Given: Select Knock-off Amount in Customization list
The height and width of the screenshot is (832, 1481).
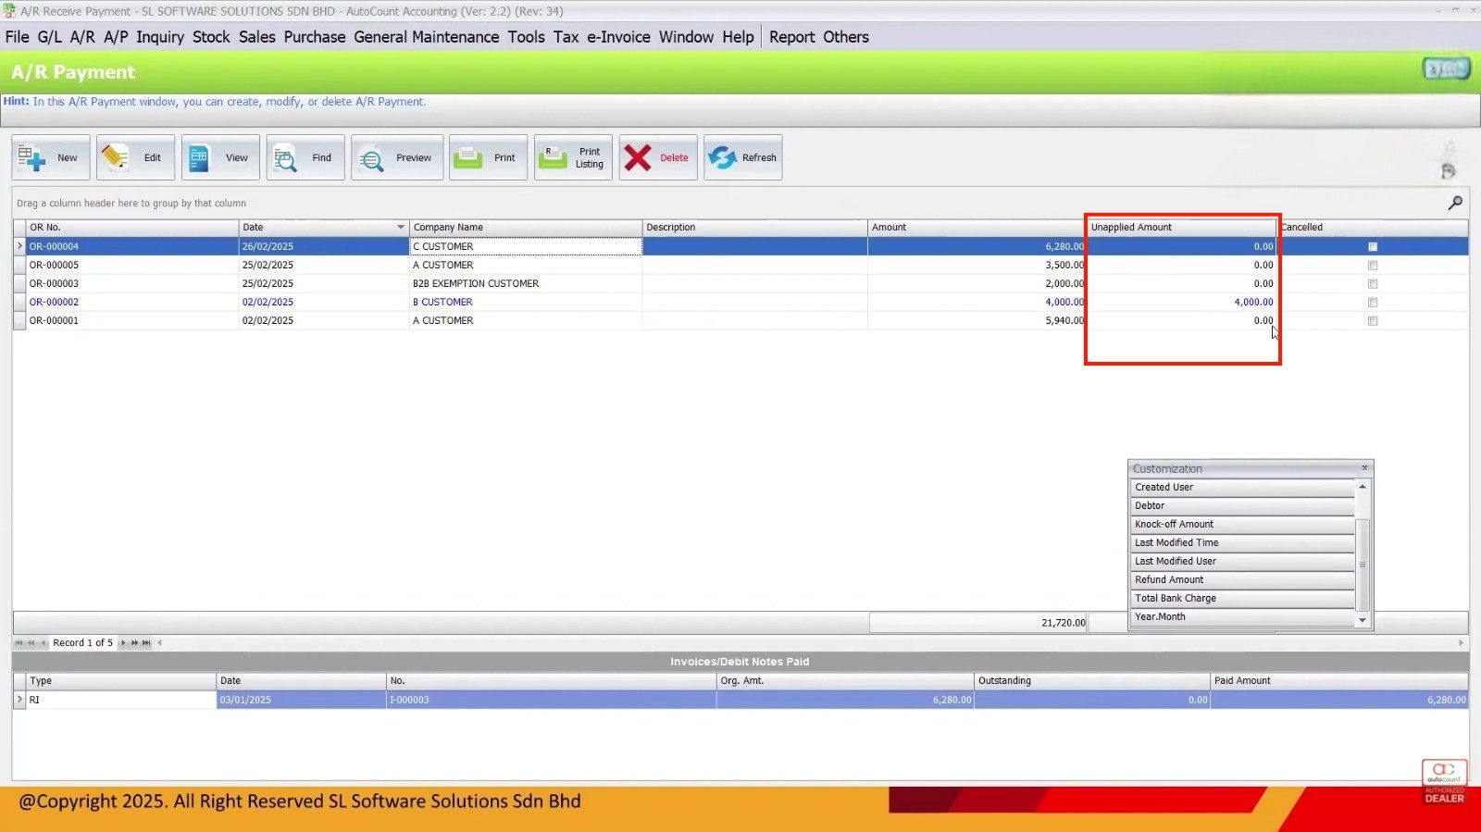Looking at the screenshot, I should point(1242,524).
